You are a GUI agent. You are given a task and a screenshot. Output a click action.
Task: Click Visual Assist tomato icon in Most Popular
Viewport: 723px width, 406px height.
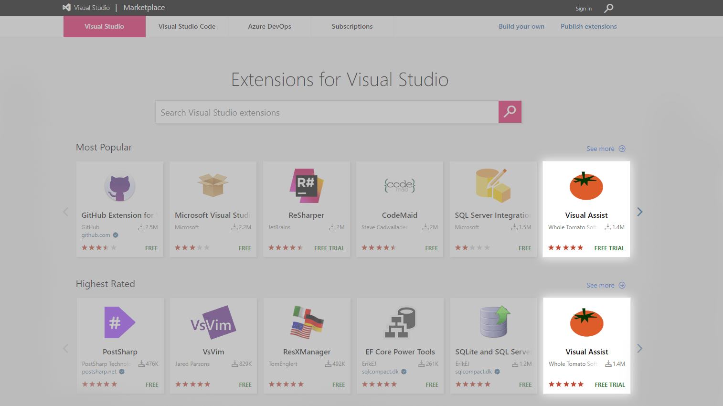click(x=586, y=186)
